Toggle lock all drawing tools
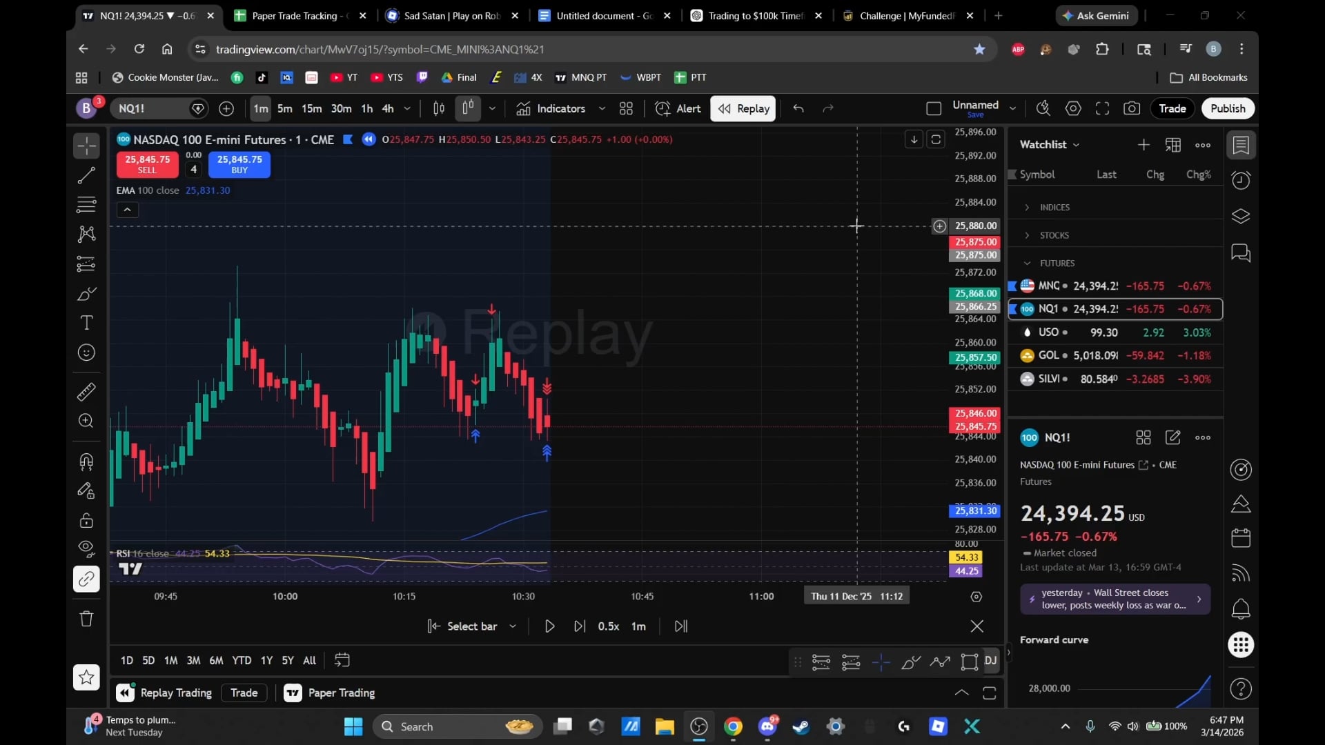Viewport: 1325px width, 745px height. click(x=86, y=521)
